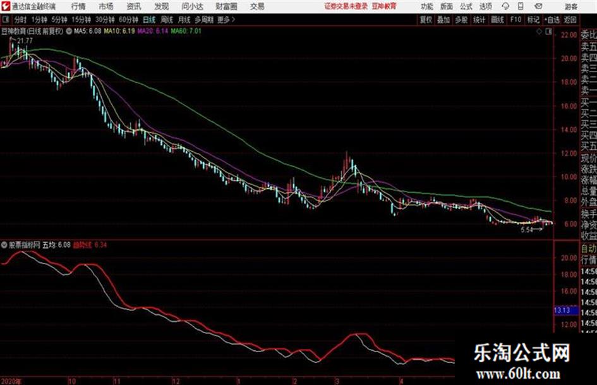Open the 版面 menu
The width and height of the screenshot is (597, 385).
tap(447, 6)
